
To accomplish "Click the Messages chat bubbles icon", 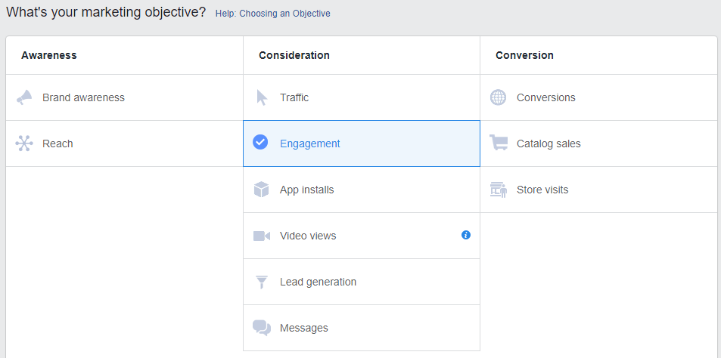I will (x=262, y=328).
